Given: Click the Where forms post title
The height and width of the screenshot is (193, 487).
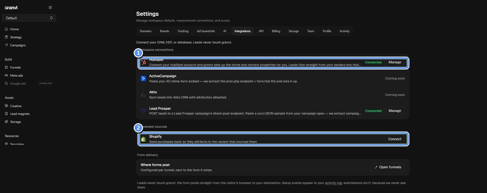Looking at the screenshot, I should coord(155,165).
